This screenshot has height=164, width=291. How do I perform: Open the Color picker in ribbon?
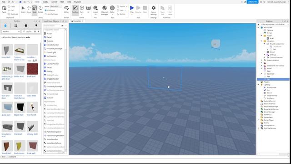(x=112, y=10)
